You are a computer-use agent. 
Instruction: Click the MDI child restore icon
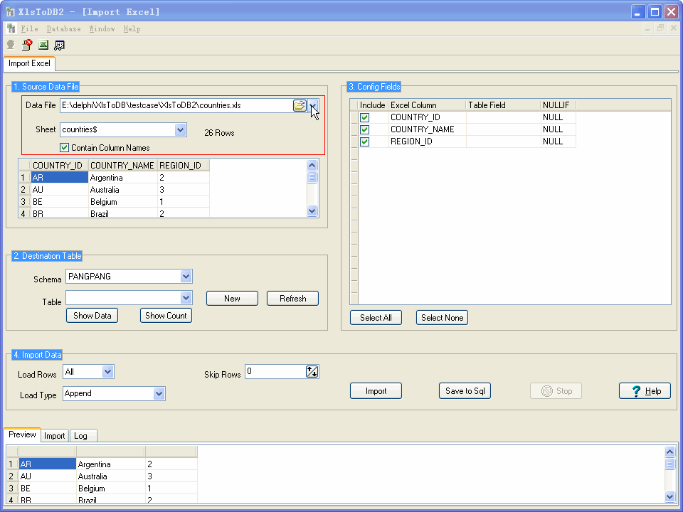[x=660, y=28]
